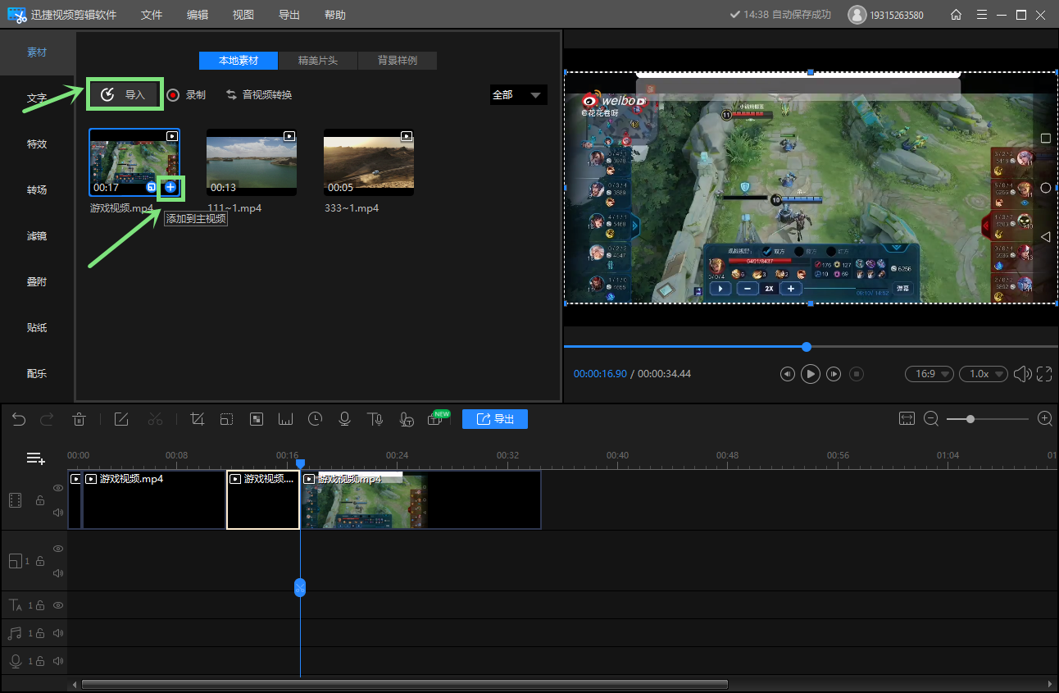Open the clock duration tool

click(316, 420)
